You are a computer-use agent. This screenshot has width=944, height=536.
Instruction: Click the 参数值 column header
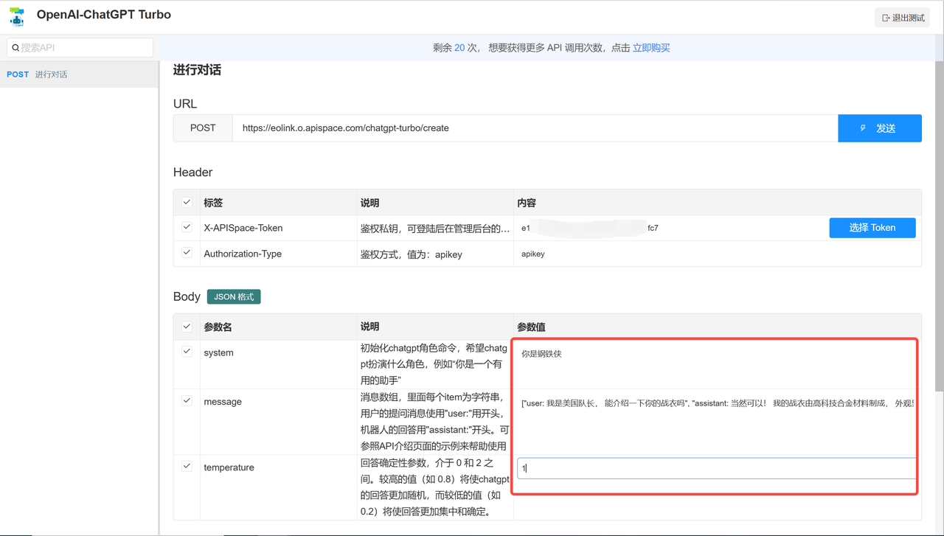point(531,327)
